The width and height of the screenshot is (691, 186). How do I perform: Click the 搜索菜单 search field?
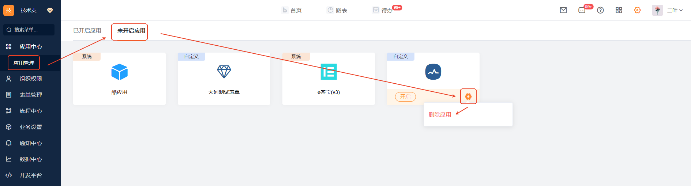point(29,30)
